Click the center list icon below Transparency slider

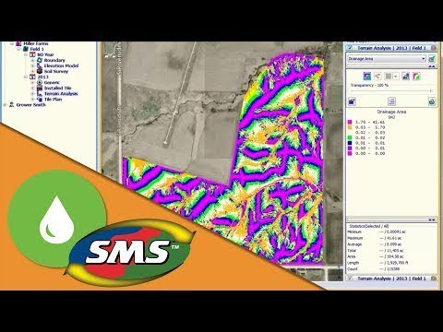point(391,101)
